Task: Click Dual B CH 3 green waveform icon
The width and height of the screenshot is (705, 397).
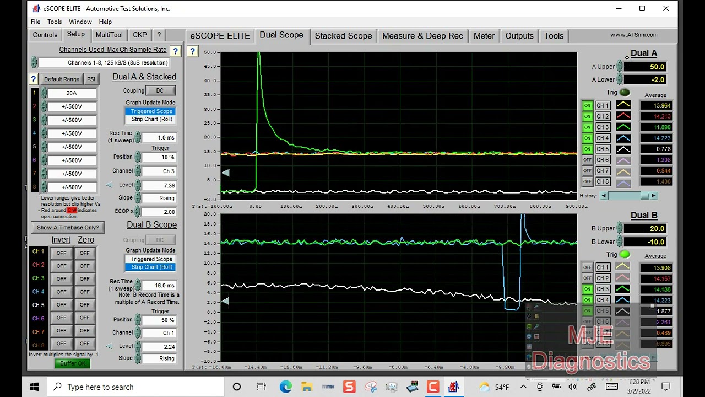Action: 622,289
